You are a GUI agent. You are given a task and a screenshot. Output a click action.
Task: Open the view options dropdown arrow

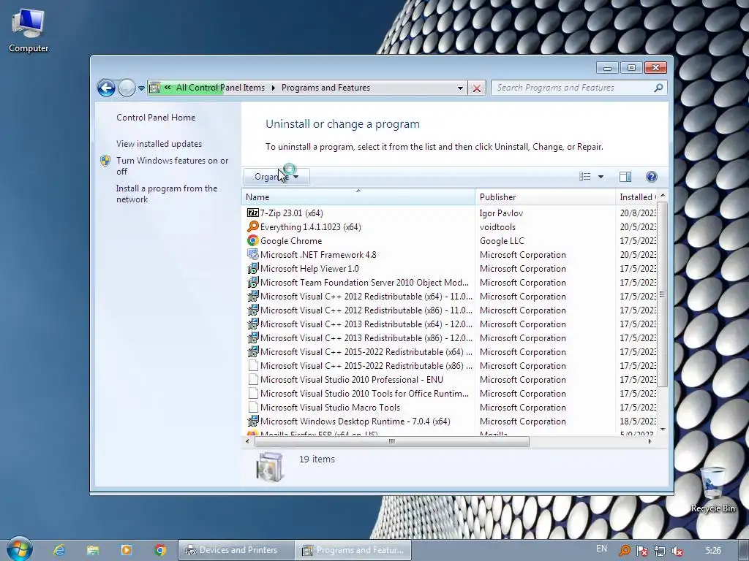[601, 177]
